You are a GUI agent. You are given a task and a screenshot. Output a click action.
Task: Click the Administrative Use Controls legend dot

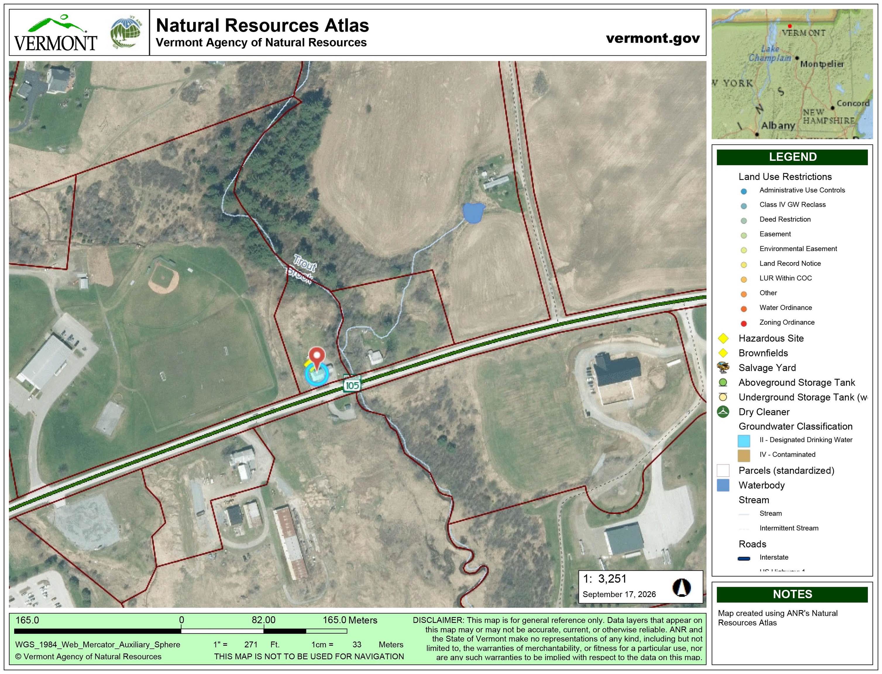click(744, 191)
